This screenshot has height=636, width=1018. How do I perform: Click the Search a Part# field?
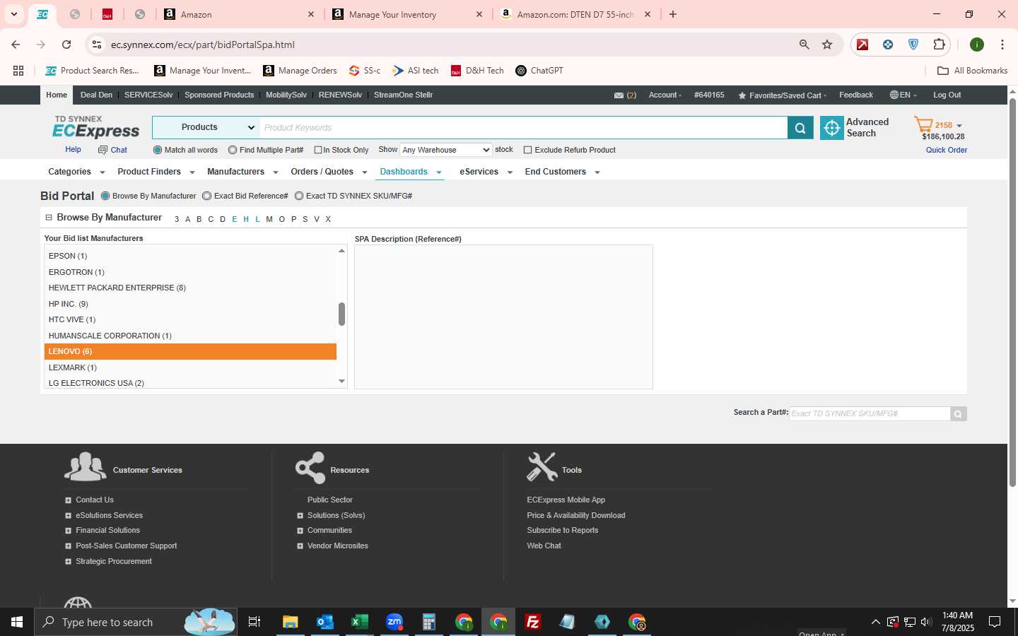click(870, 413)
